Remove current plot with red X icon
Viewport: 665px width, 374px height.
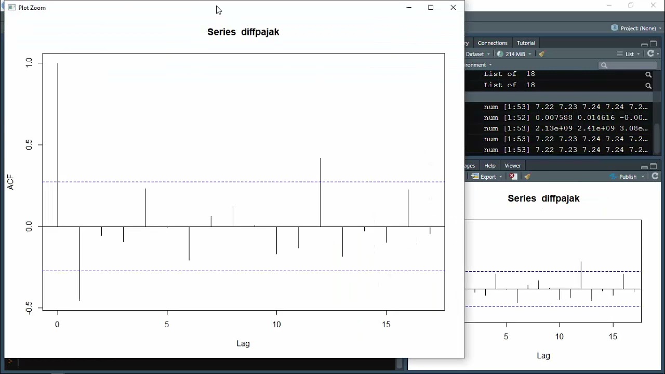point(513,177)
